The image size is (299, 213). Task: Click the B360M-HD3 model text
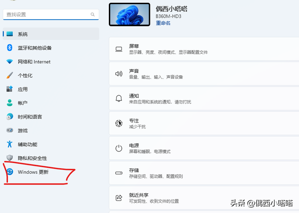[x=168, y=16]
